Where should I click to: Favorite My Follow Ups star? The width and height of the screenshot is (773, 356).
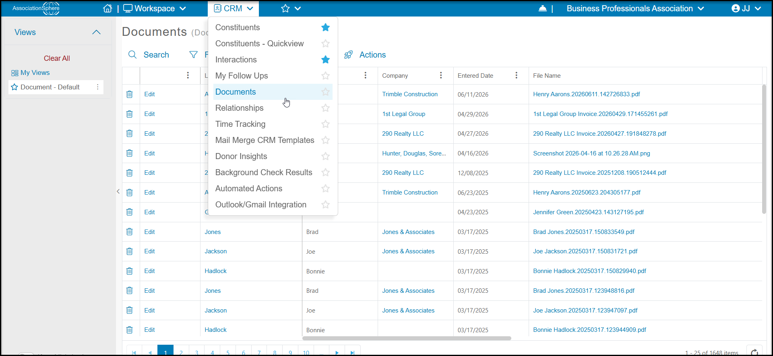pos(326,76)
